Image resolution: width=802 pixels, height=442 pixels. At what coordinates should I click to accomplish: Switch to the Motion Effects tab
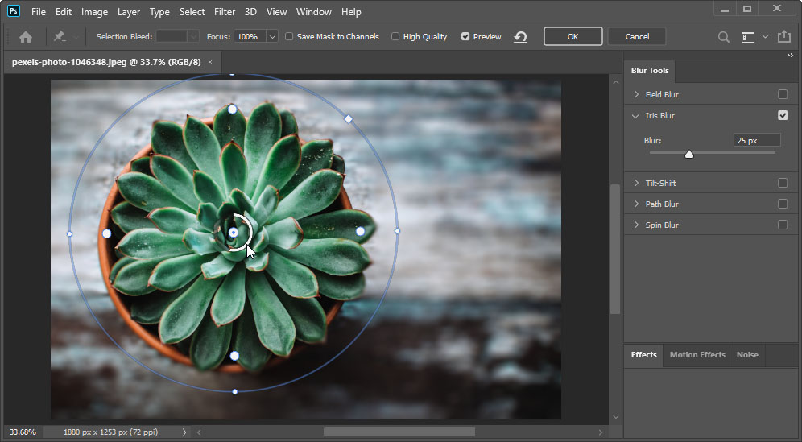point(697,354)
